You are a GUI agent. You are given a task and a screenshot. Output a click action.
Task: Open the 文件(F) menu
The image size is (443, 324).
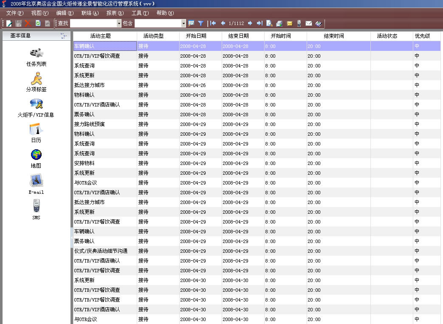point(15,13)
